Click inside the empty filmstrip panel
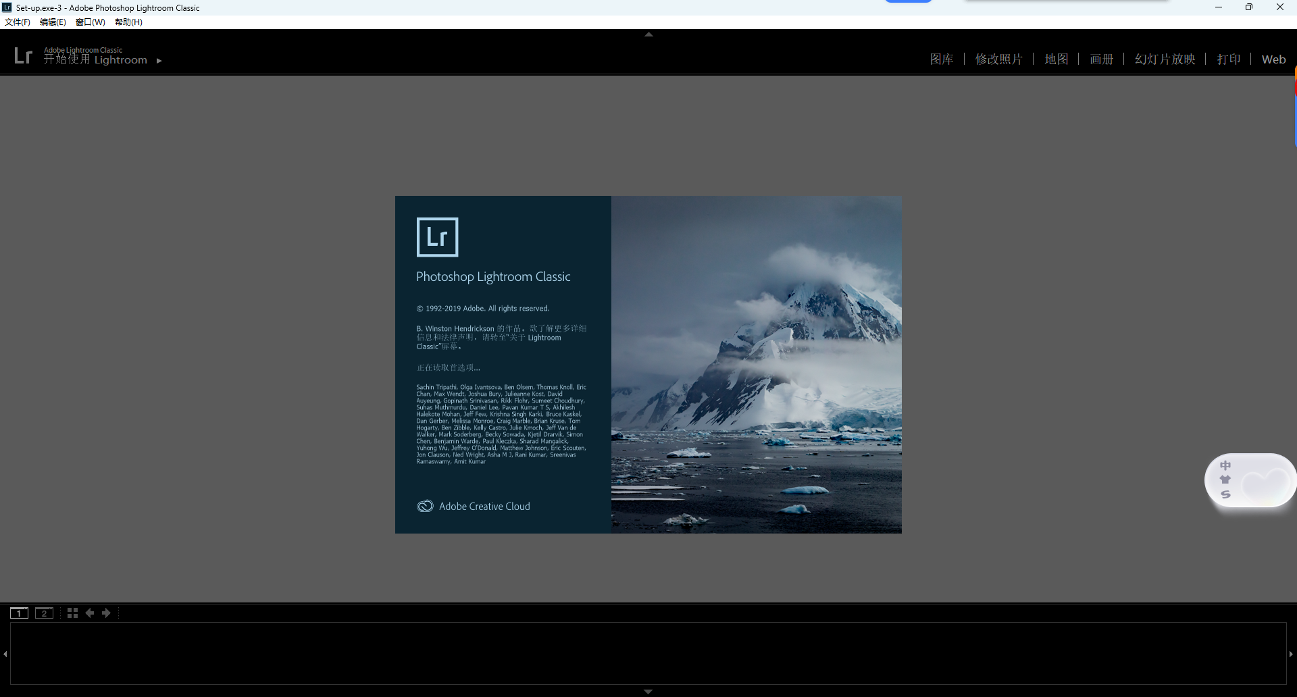The width and height of the screenshot is (1297, 697). [x=648, y=653]
